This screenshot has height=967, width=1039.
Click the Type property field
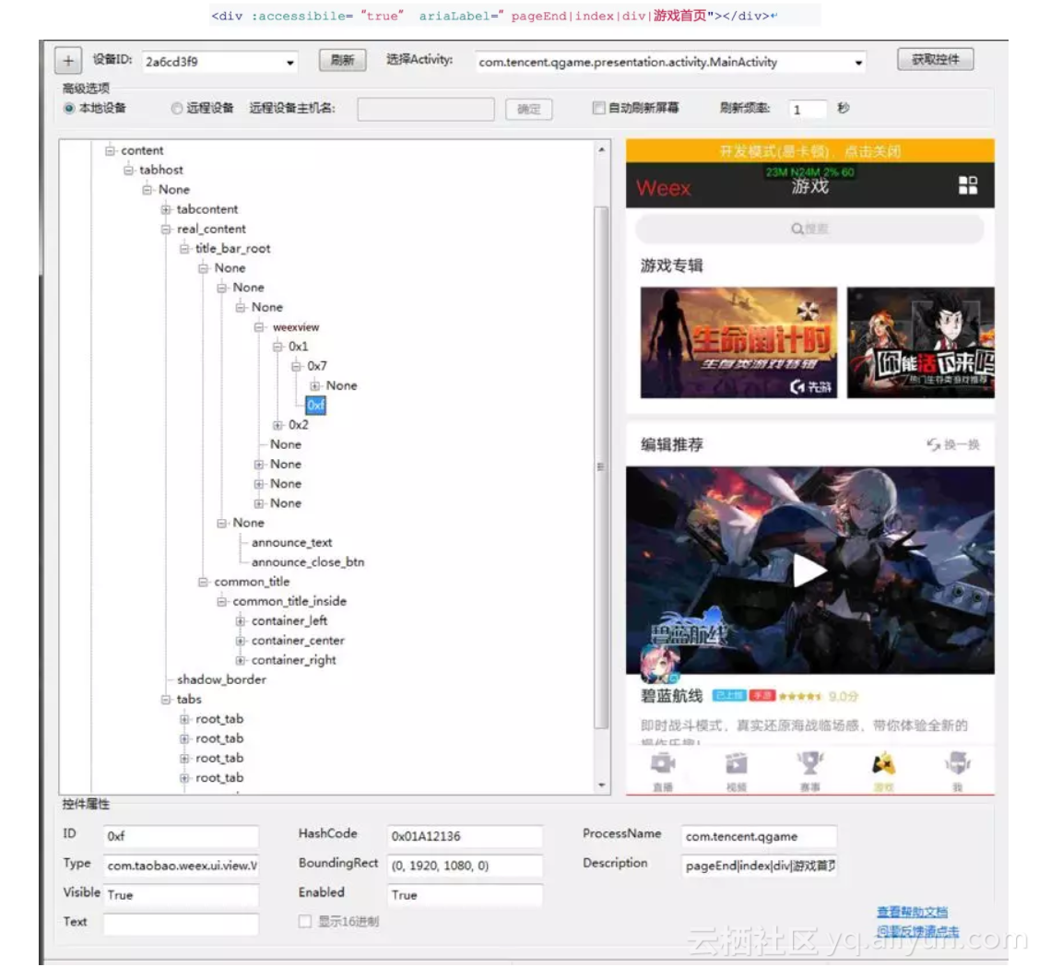[x=181, y=866]
